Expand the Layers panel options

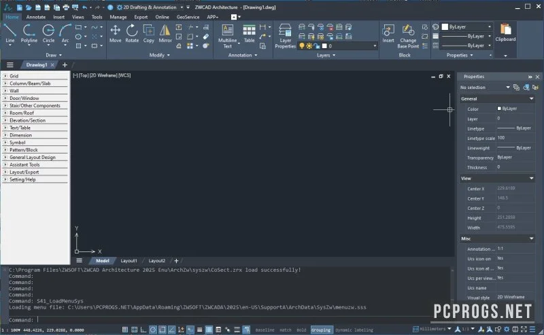pyautogui.click(x=326, y=55)
